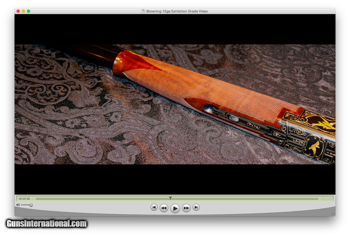Seek to the far right of the timeline track
Viewport: 350px width, 237px height.
(317, 199)
